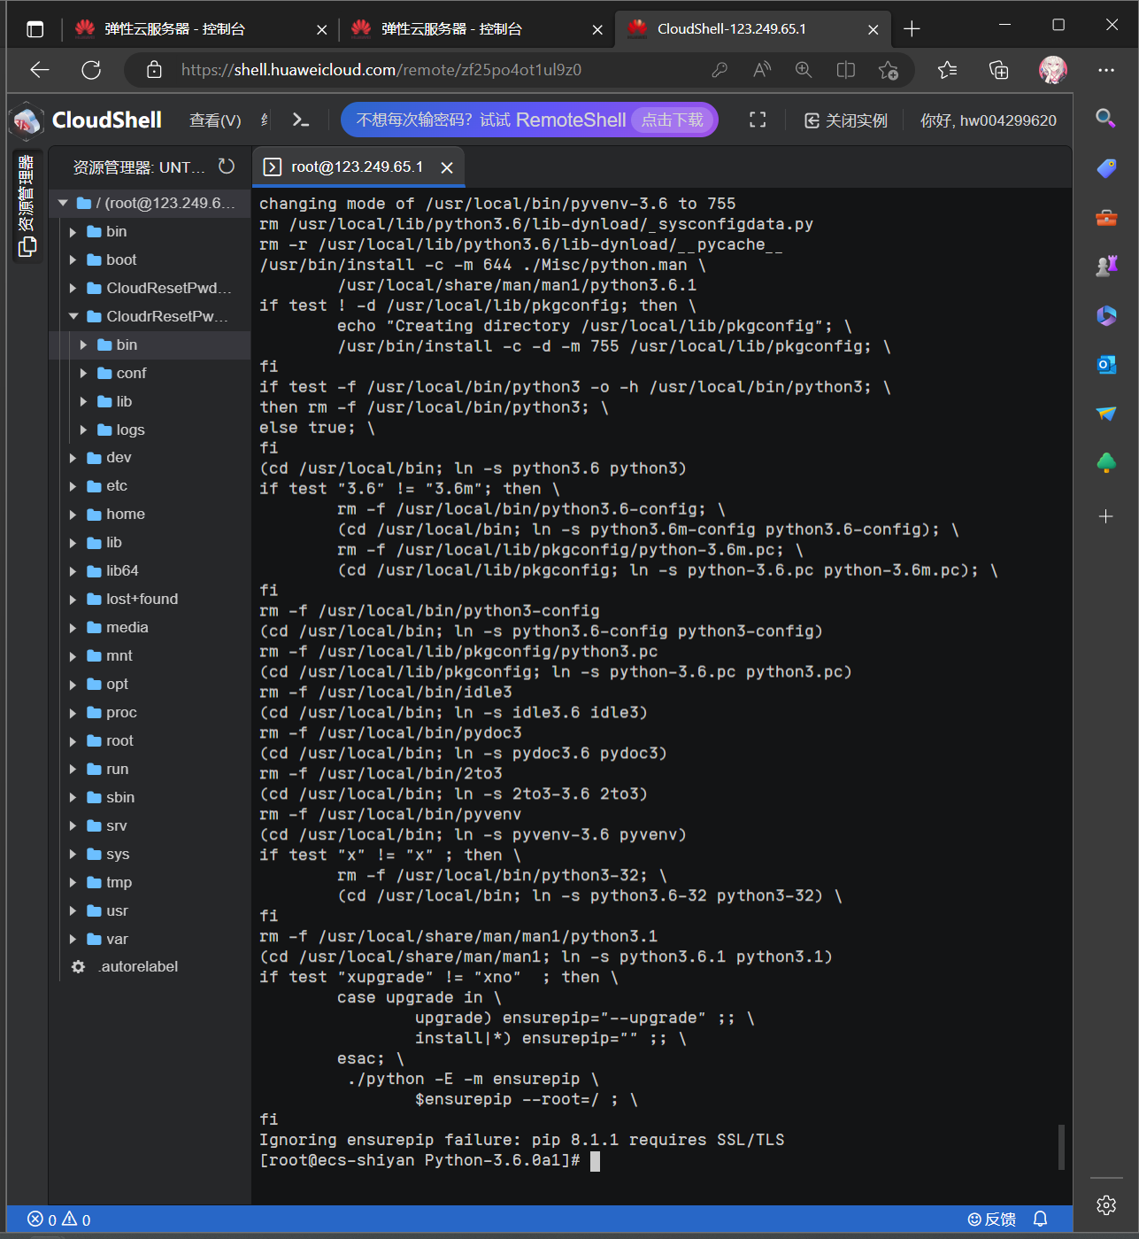Viewport: 1139px width, 1239px height.
Task: Click the terminal vertical scrollbar
Action: tap(1060, 1147)
